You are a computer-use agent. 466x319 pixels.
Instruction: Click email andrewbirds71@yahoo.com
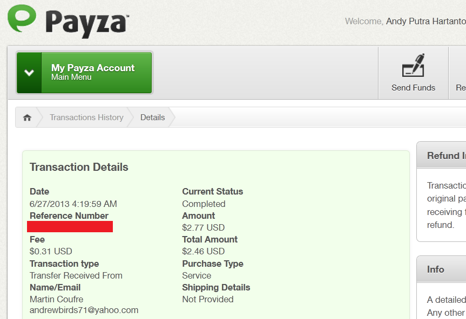pyautogui.click(x=84, y=310)
